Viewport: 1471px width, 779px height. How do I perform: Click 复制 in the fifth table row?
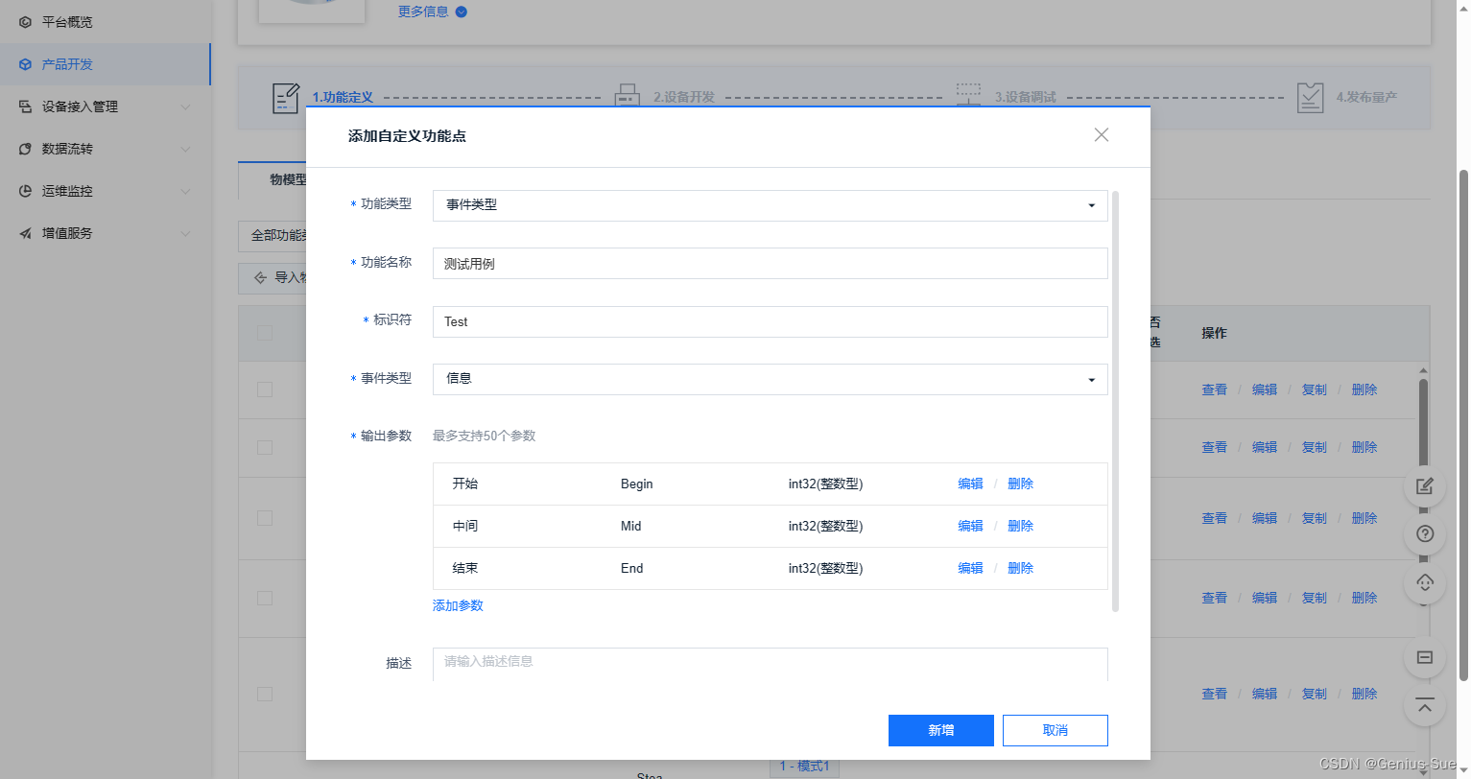coord(1314,694)
